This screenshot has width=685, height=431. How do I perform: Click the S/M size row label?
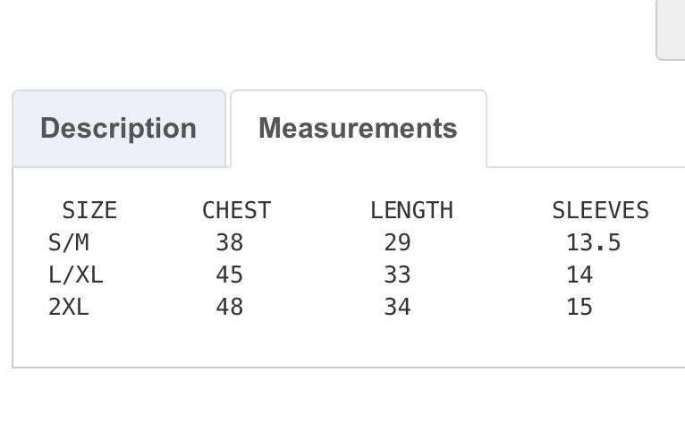coord(69,243)
